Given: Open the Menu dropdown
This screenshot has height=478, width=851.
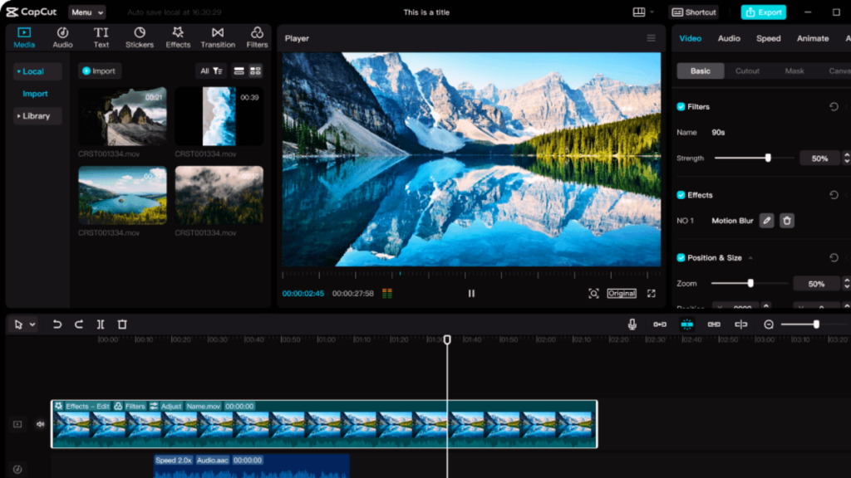Looking at the screenshot, I should click(86, 12).
